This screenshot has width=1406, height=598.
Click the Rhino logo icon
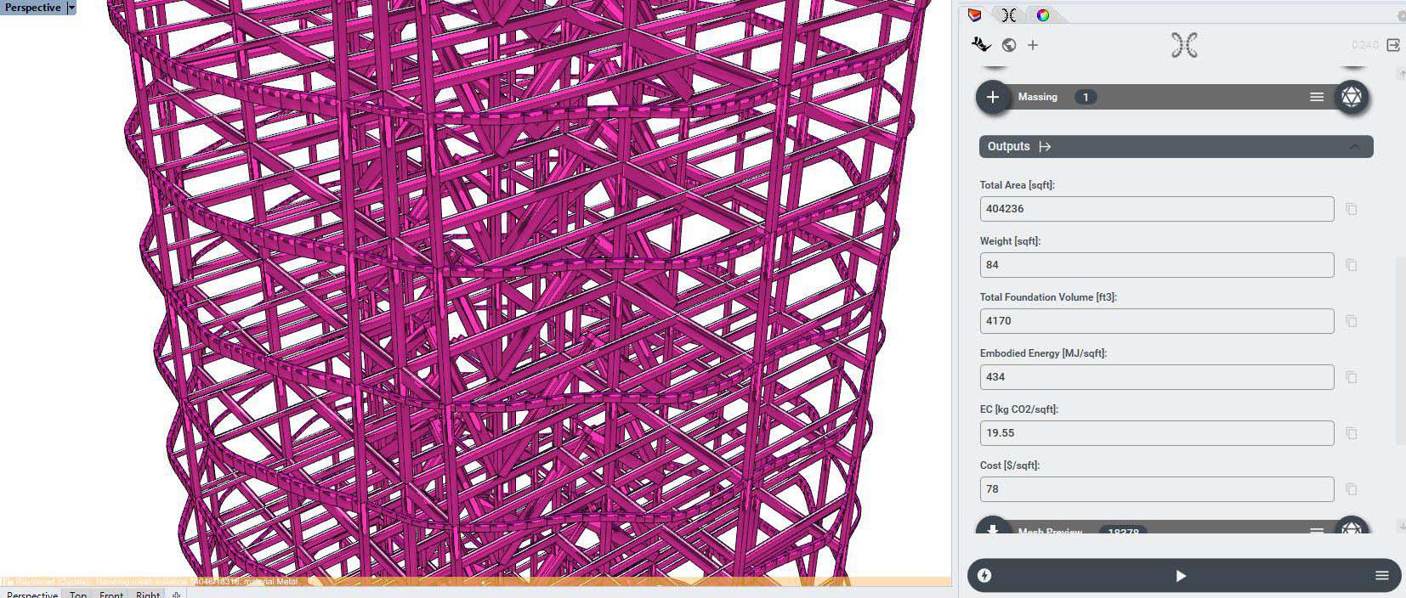click(x=981, y=45)
